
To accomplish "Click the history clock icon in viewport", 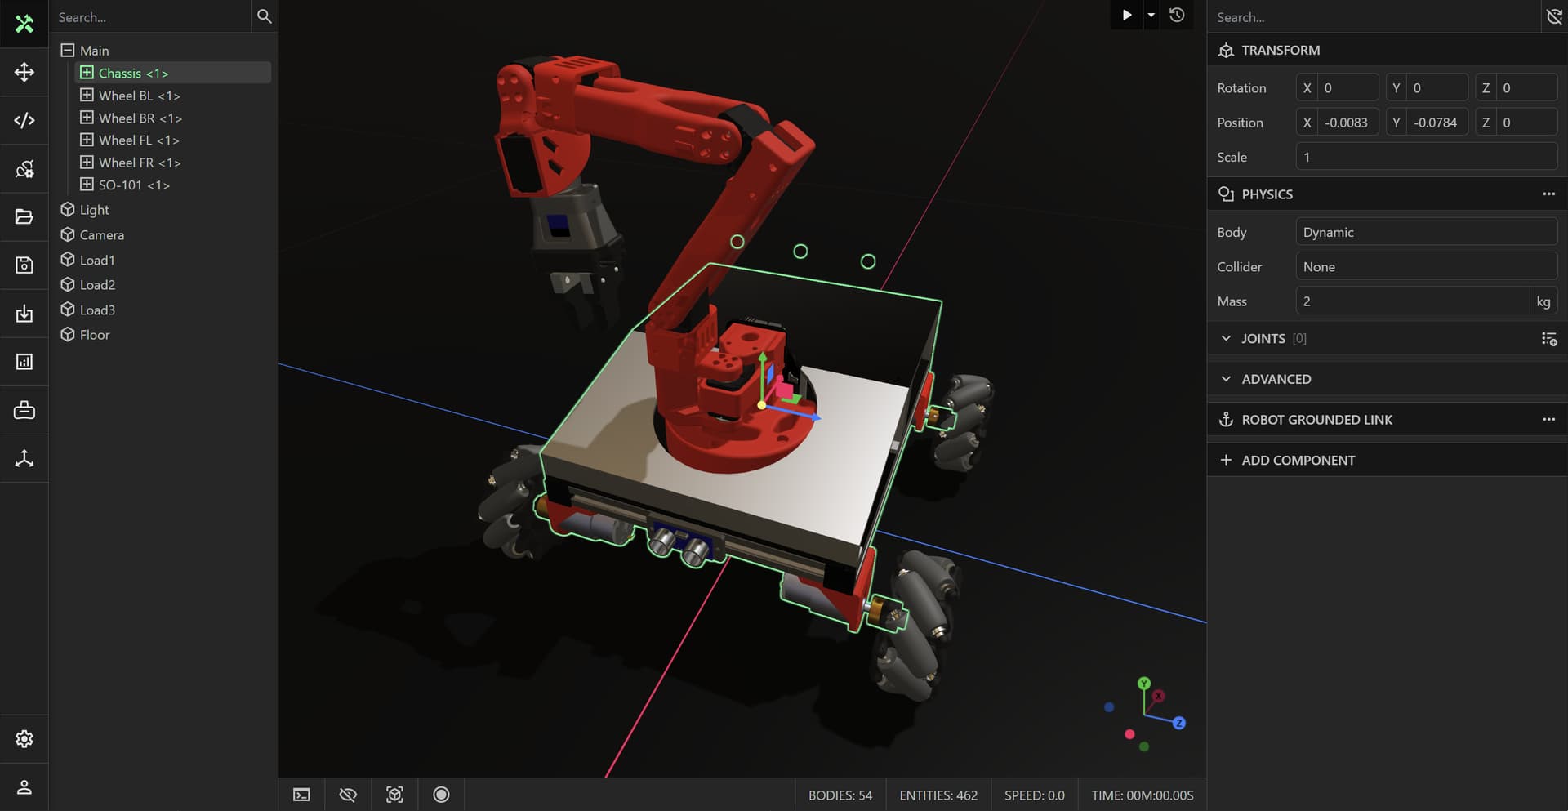I will click(x=1177, y=16).
